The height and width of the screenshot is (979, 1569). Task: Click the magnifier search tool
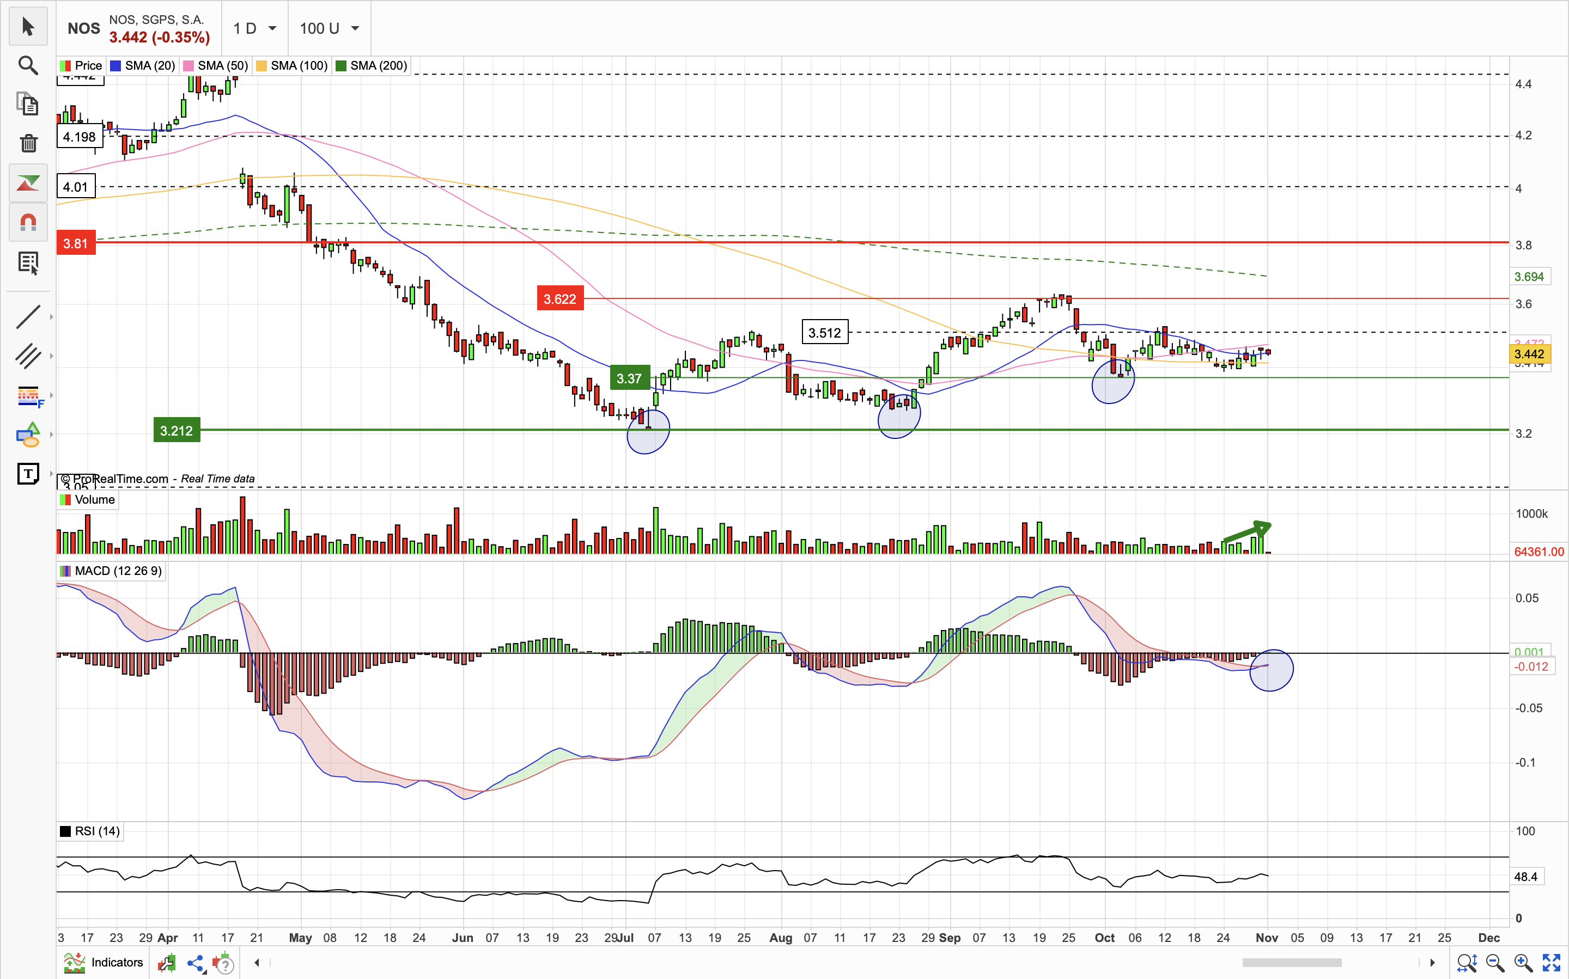click(28, 65)
